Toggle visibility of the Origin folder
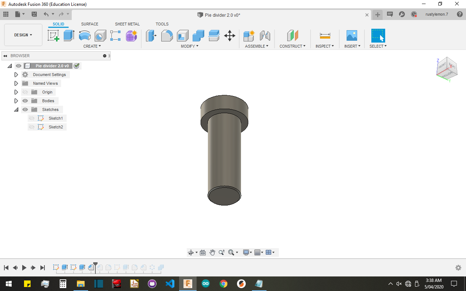Image resolution: width=466 pixels, height=291 pixels. (25, 92)
